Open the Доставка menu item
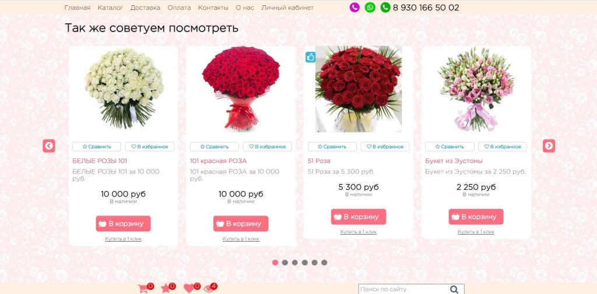The image size is (597, 294). coord(145,8)
